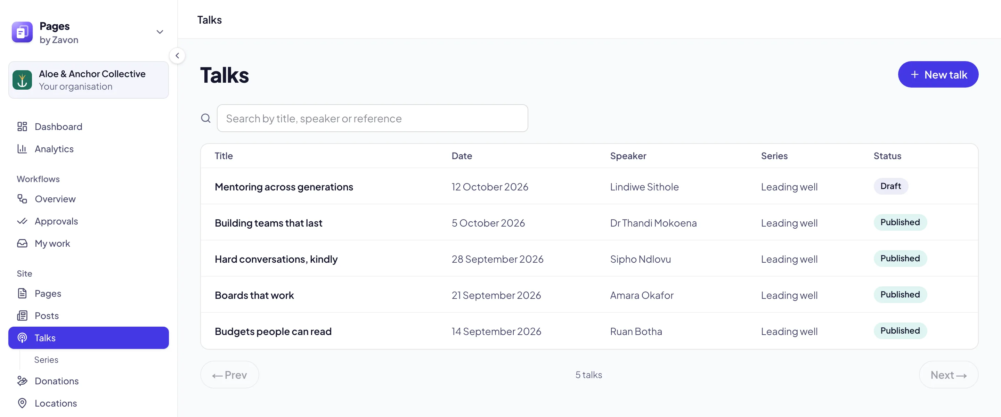Open Dashboard from the sidebar
The height and width of the screenshot is (417, 1001).
point(89,126)
